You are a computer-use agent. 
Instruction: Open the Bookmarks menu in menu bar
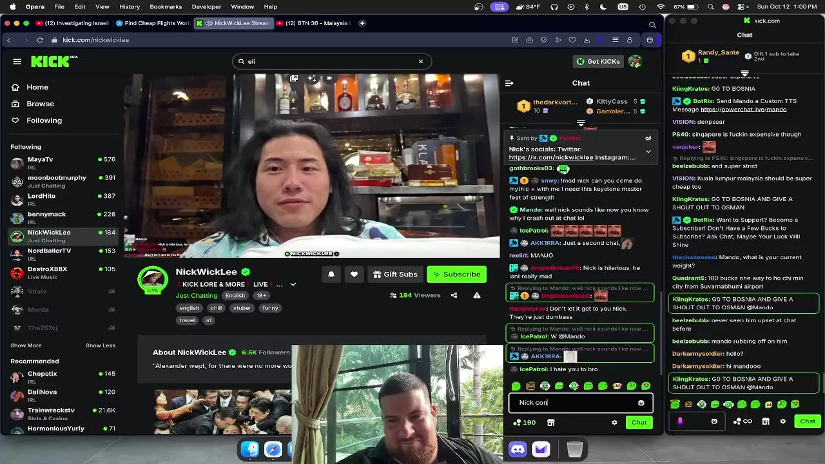point(166,6)
